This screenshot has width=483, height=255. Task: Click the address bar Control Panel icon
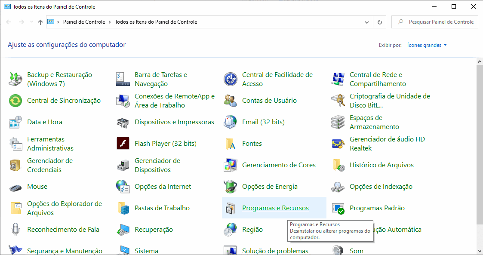coord(51,22)
